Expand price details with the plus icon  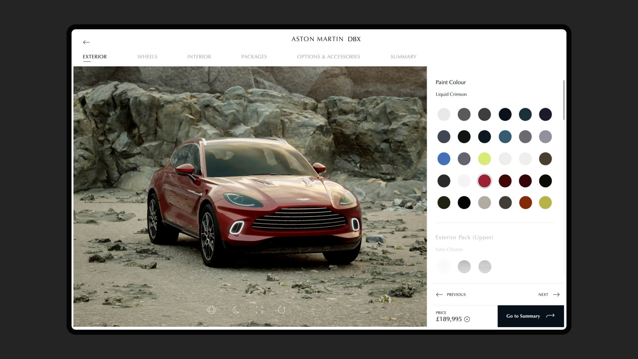(467, 319)
